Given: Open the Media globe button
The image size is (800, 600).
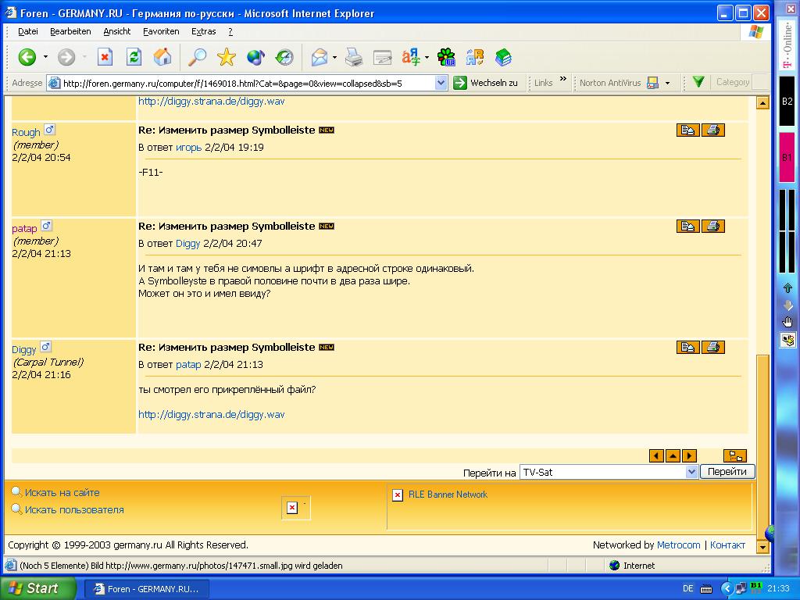Looking at the screenshot, I should tap(255, 57).
